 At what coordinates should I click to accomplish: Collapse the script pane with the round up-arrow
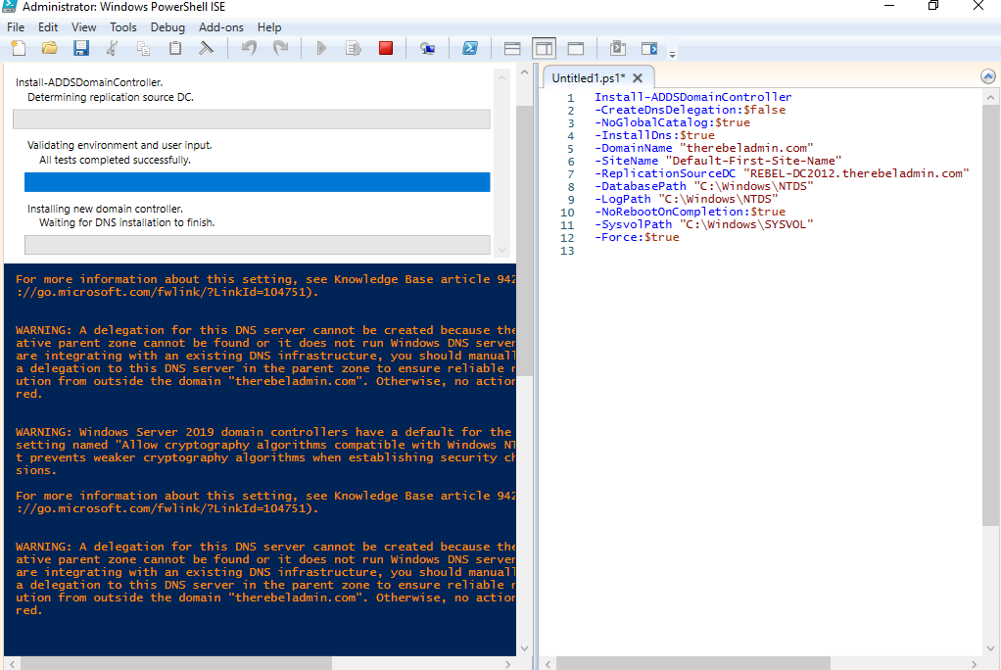point(987,76)
